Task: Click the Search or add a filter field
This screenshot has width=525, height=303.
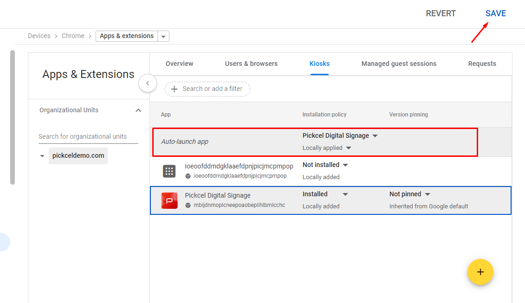Action: (207, 89)
